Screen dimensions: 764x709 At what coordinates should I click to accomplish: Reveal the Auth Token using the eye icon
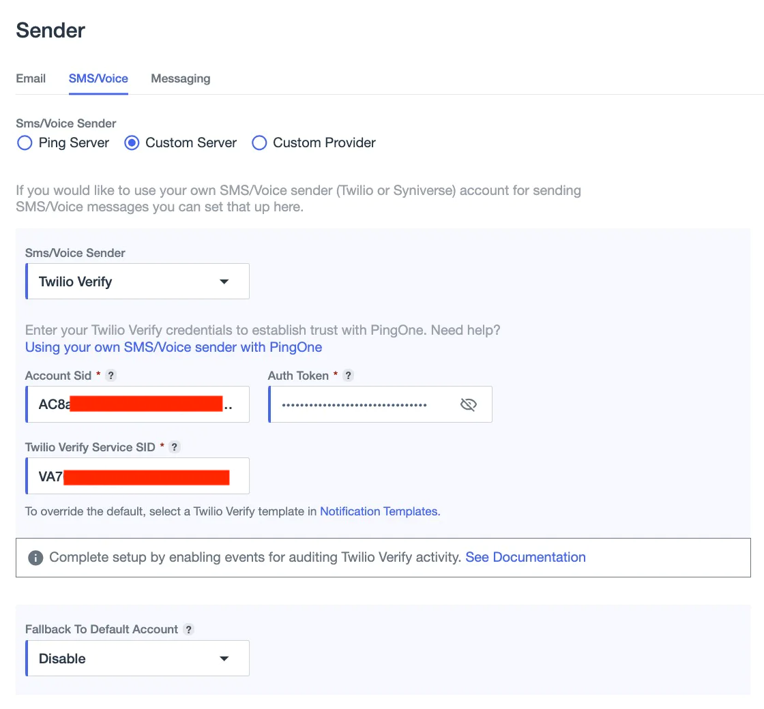pyautogui.click(x=469, y=404)
